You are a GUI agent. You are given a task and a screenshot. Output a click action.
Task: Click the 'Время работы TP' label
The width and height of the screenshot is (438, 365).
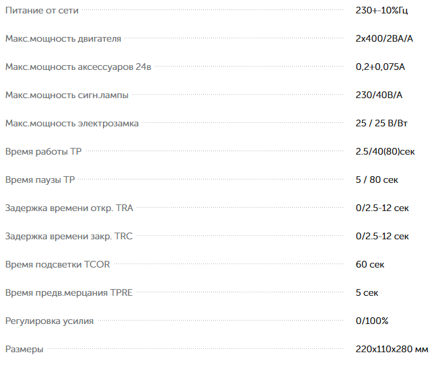click(x=43, y=152)
